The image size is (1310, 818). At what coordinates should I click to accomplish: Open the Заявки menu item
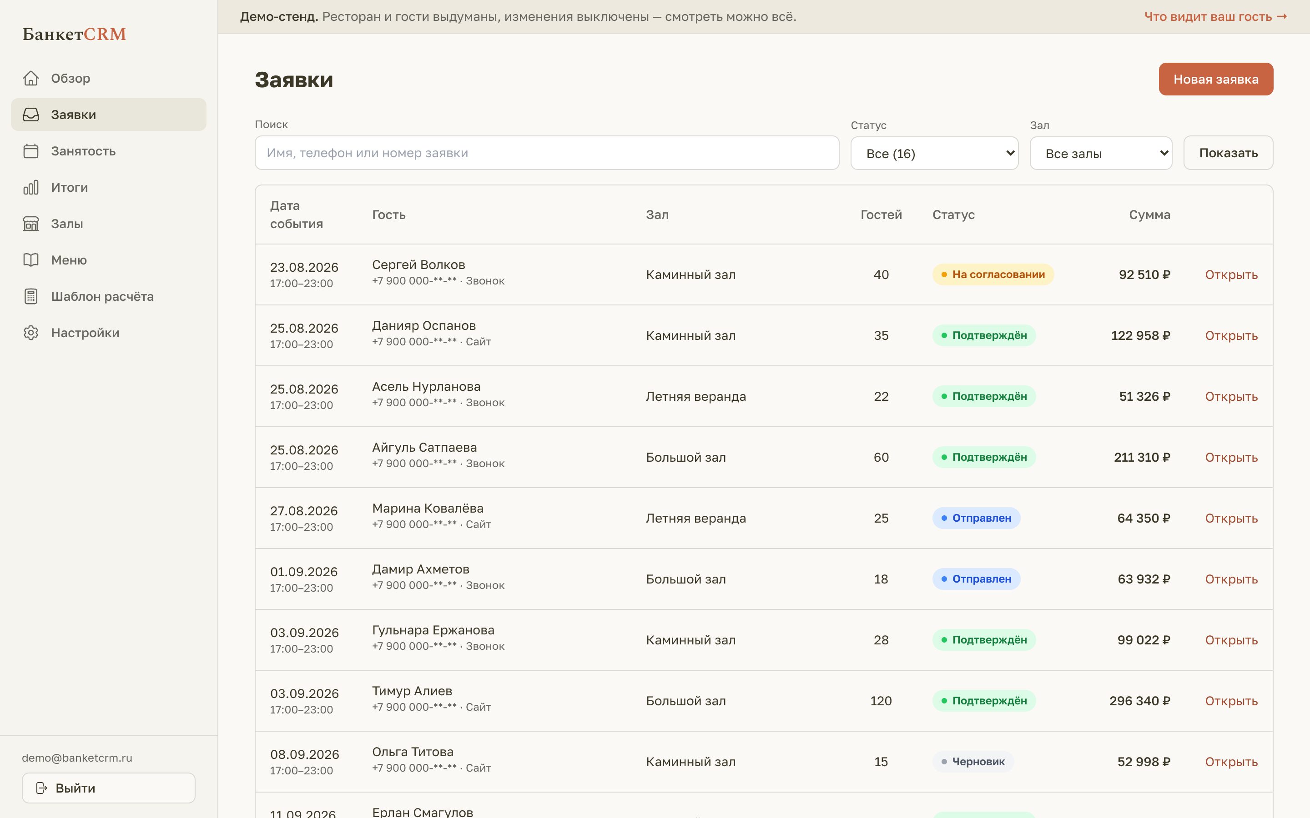click(108, 115)
